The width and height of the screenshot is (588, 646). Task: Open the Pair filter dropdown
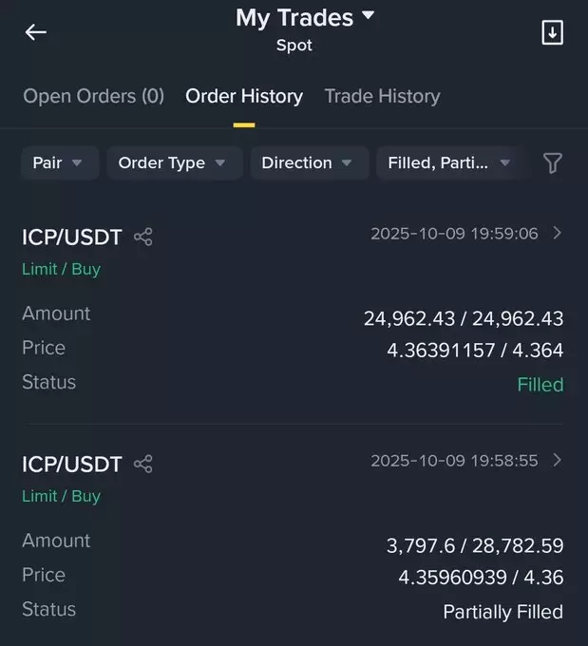pyautogui.click(x=58, y=163)
